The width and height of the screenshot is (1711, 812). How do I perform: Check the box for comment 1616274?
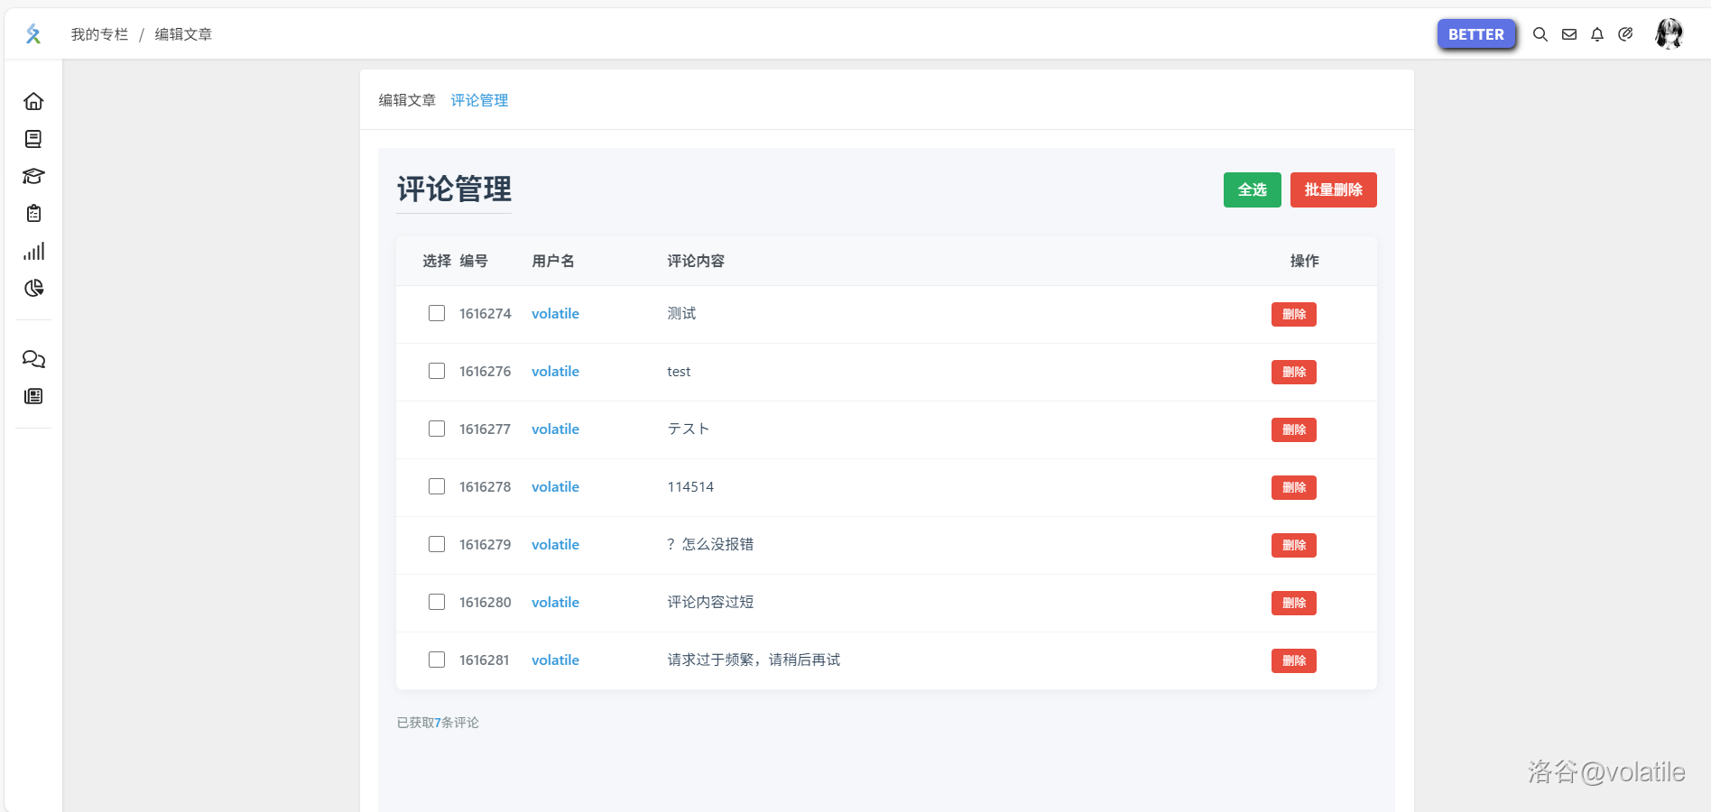coord(437,313)
